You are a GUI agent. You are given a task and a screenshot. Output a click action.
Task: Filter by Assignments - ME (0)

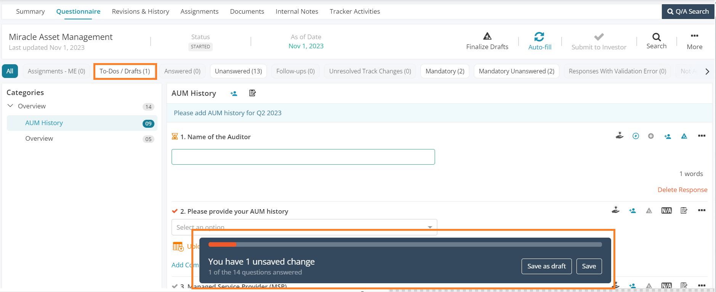tap(56, 71)
